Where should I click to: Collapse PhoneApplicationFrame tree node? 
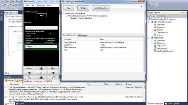[x=67, y=16]
